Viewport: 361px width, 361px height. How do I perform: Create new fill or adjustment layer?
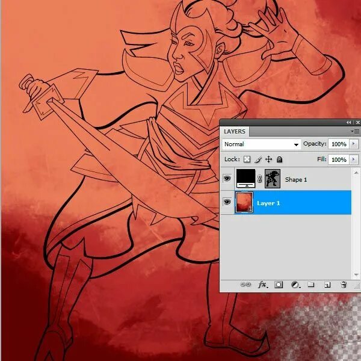(295, 285)
